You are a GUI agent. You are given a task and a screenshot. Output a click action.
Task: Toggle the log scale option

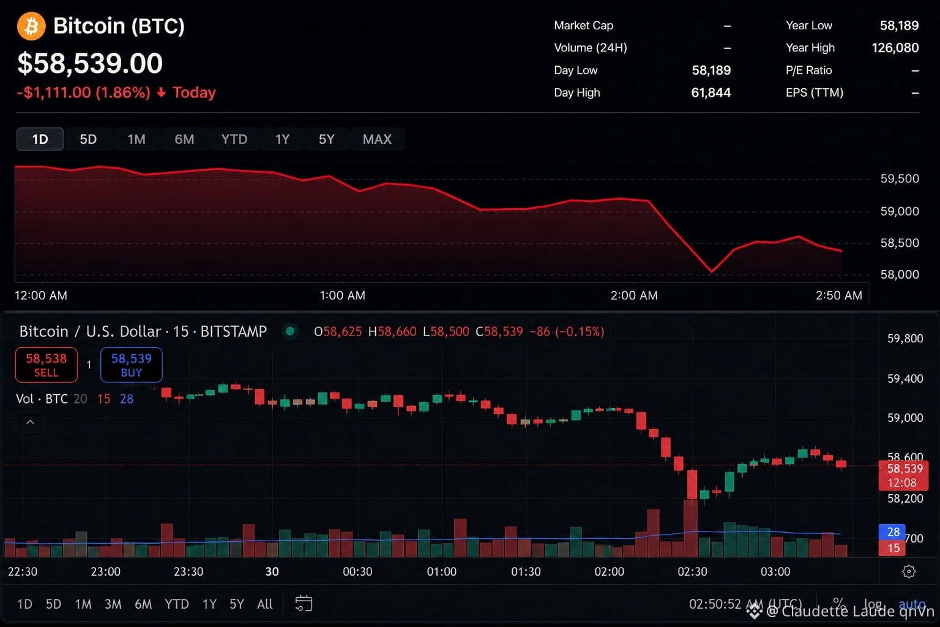pos(873,605)
